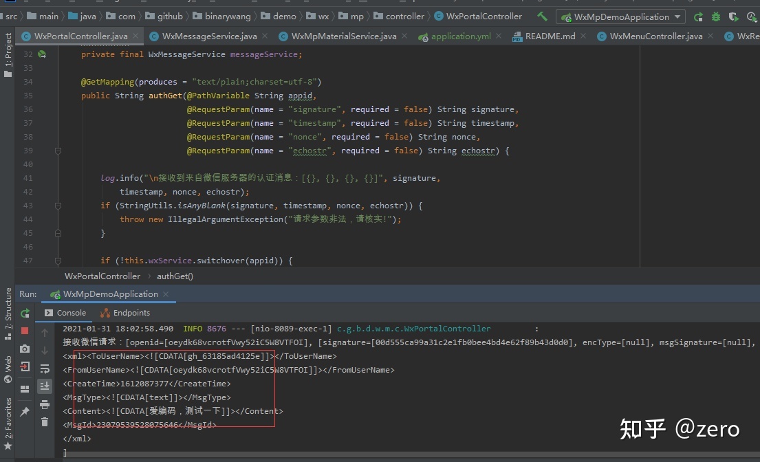Rerun application from Run panel

click(25, 313)
